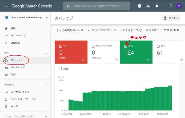This screenshot has width=185, height=118.
Task: Open the hamburger navigation menu
Action: click(x=7, y=6)
